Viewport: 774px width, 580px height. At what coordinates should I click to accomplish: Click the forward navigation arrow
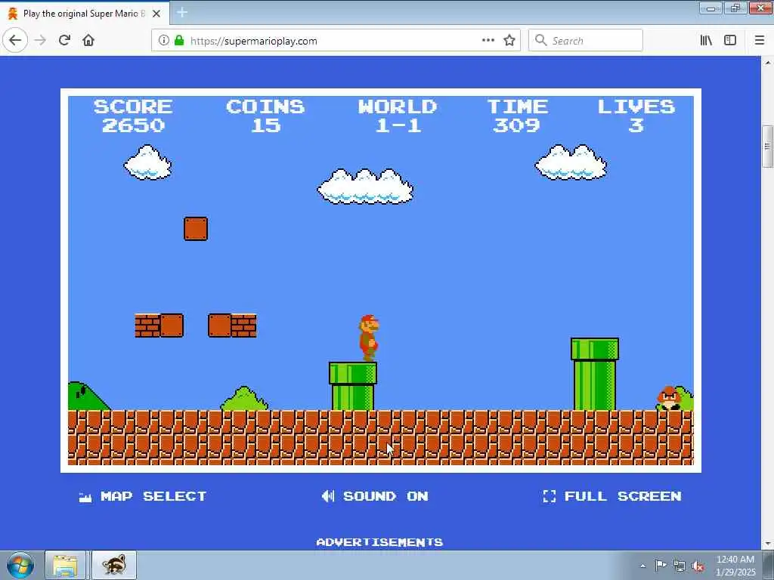pyautogui.click(x=41, y=41)
